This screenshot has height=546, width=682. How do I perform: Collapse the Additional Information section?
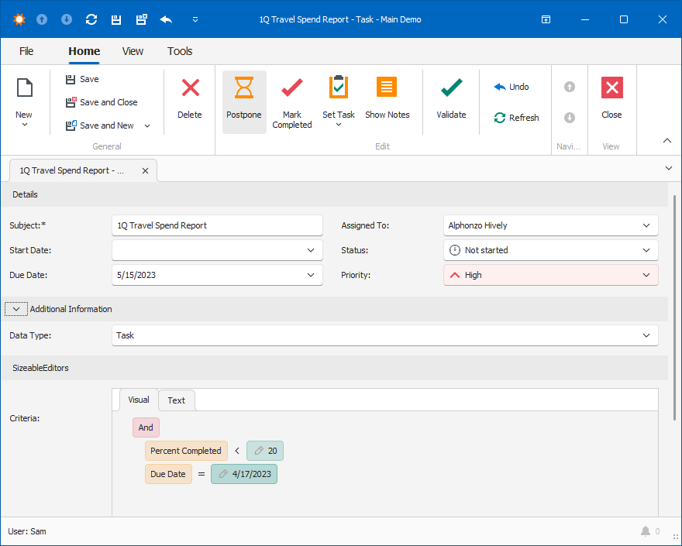point(15,308)
